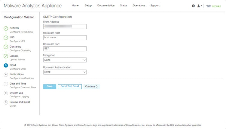Go to the System Log step
Image resolution: width=226 pixels, height=129 pixels.
tap(16, 93)
